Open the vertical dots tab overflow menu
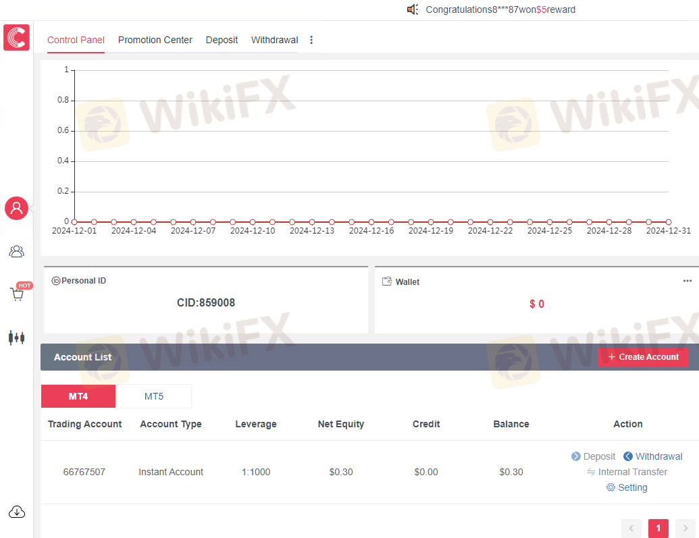This screenshot has height=538, width=699. [x=311, y=40]
